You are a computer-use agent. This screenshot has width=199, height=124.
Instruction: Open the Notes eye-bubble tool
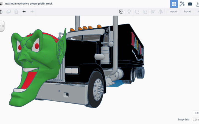coord(121,12)
